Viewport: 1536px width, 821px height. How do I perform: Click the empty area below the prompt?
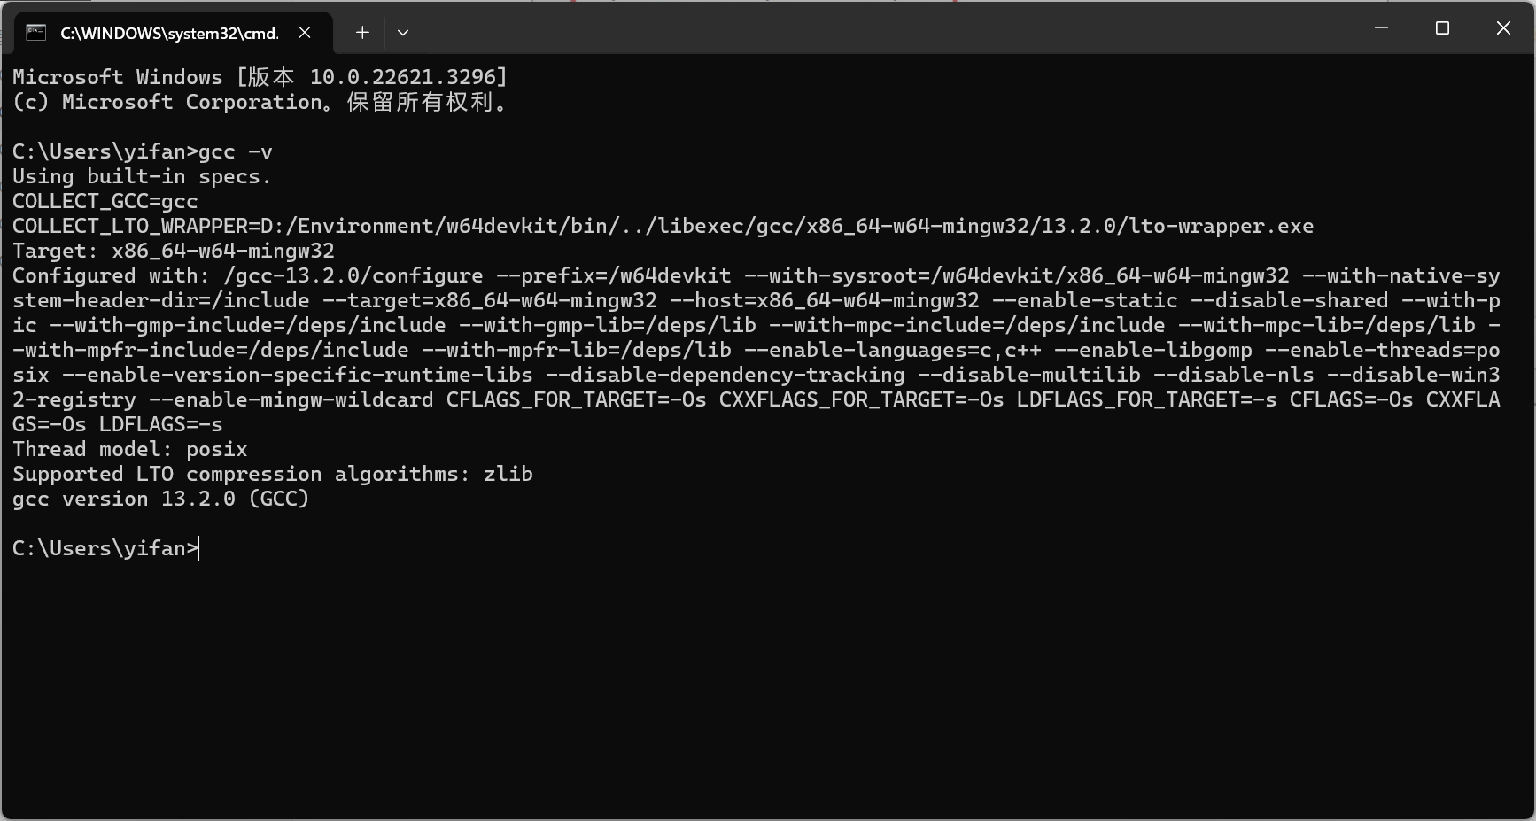tap(709, 691)
